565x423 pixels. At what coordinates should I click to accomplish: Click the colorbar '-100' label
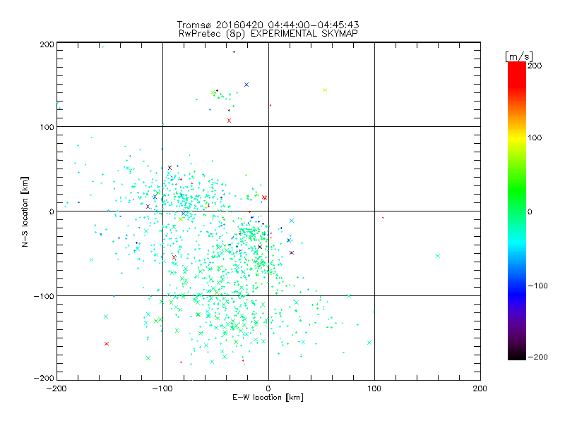point(537,286)
